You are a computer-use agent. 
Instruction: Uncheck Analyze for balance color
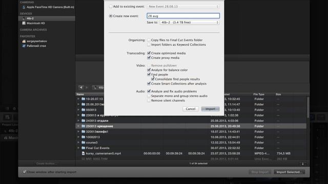pyautogui.click(x=149, y=70)
